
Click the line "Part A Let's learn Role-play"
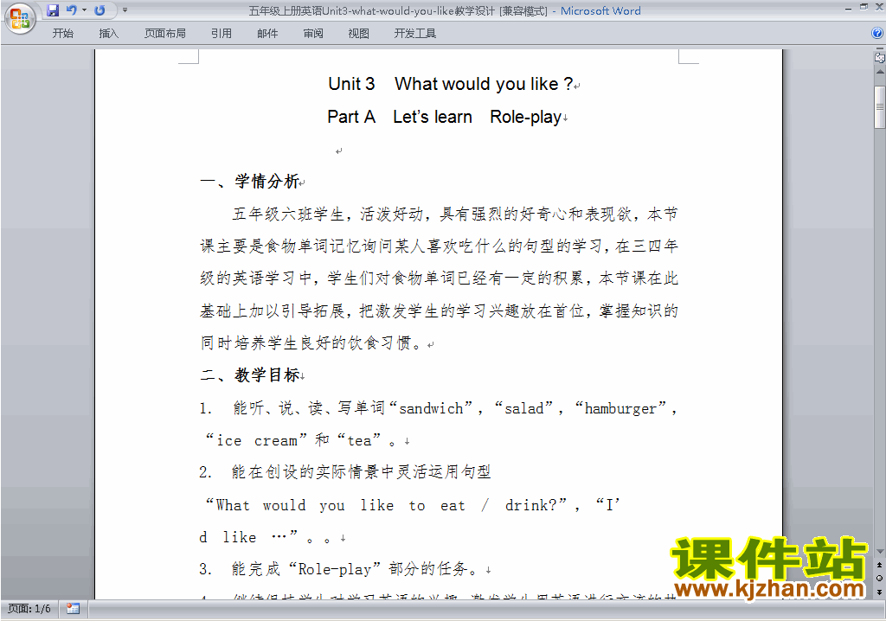pyautogui.click(x=444, y=117)
